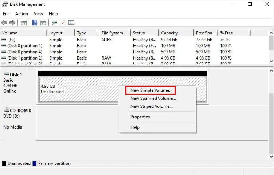The image size is (274, 175).
Task: Click the Refresh disk toolbar icon
Action: (55, 23)
